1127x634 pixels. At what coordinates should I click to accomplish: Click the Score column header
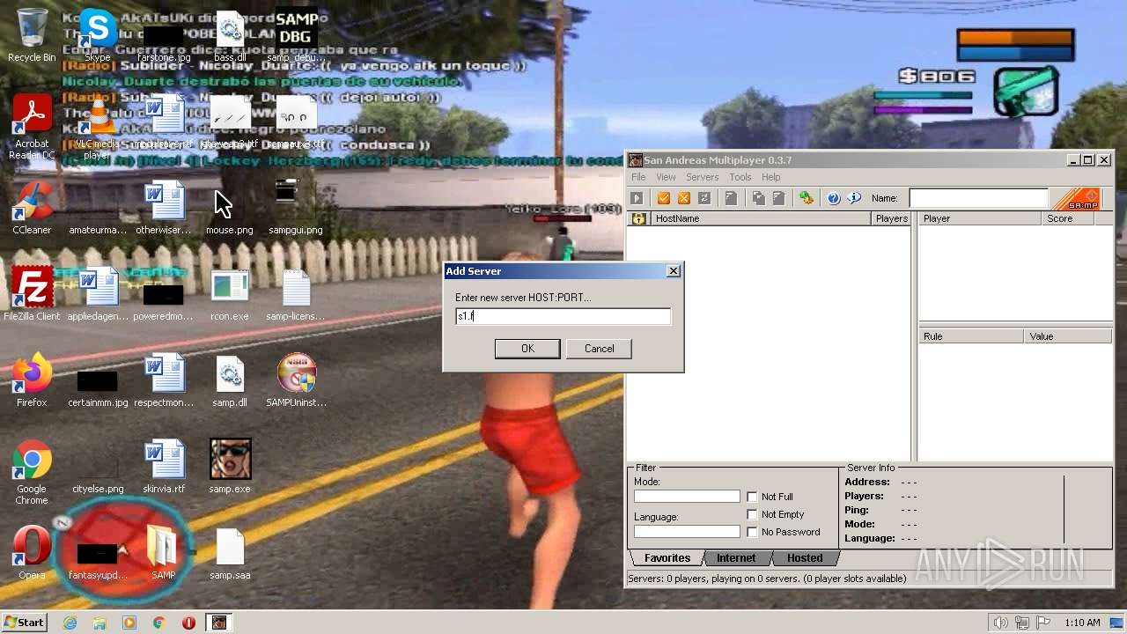pos(1068,218)
